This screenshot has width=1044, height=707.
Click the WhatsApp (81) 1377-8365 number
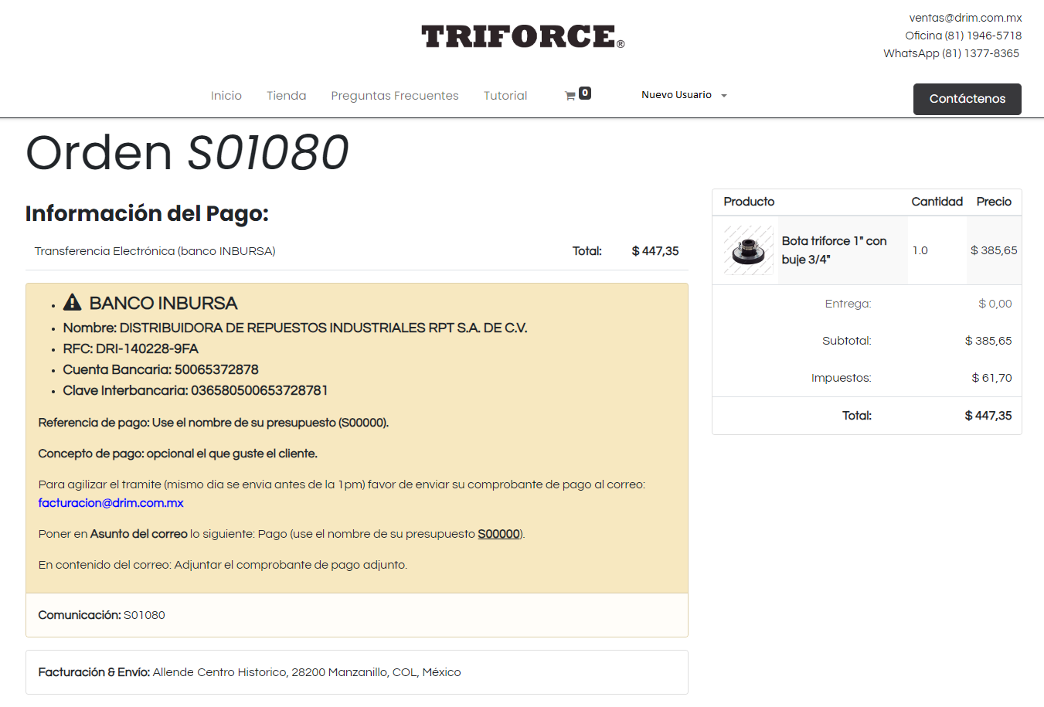pyautogui.click(x=951, y=53)
